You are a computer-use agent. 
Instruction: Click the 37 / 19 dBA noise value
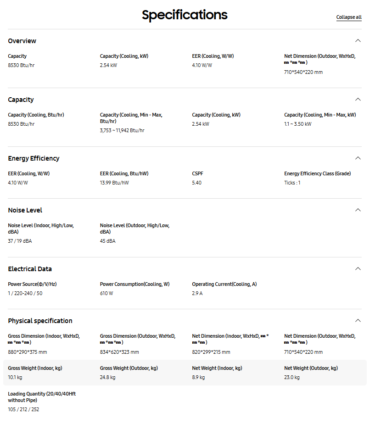pyautogui.click(x=20, y=241)
